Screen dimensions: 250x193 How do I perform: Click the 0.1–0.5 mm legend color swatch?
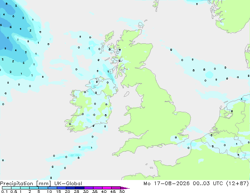click(7, 188)
